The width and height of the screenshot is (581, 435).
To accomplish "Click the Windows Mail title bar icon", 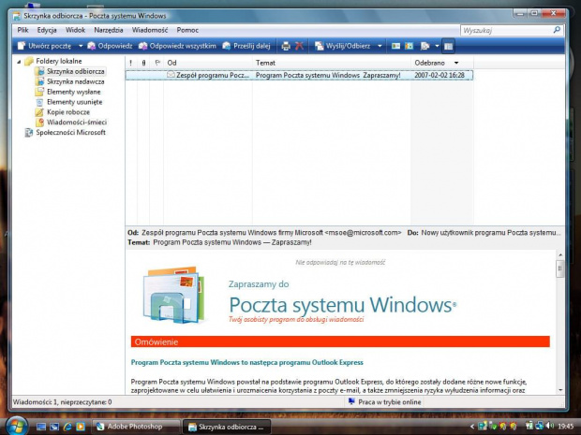I will [17, 16].
